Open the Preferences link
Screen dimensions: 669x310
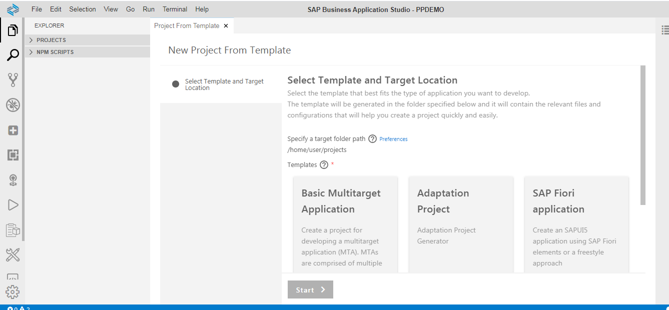click(393, 139)
